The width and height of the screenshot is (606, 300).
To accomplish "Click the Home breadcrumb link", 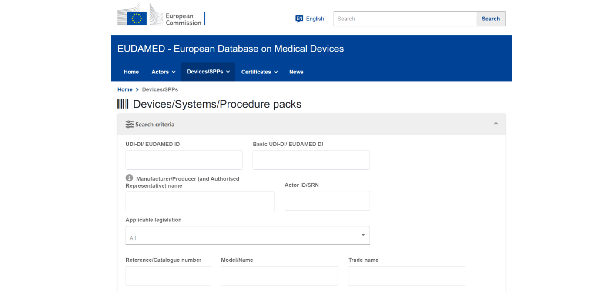I will click(x=125, y=89).
